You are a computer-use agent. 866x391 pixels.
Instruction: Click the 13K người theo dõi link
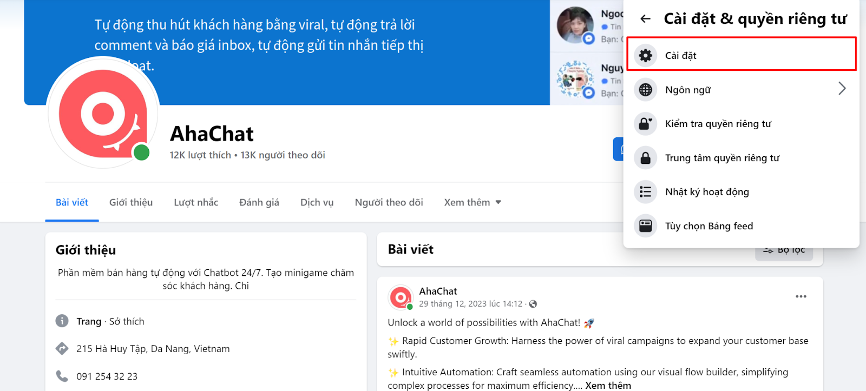[283, 155]
